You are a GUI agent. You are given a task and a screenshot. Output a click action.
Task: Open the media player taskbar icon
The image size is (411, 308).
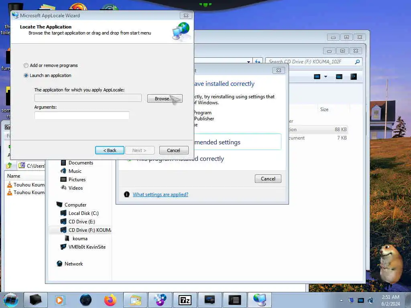pyautogui.click(x=59, y=300)
